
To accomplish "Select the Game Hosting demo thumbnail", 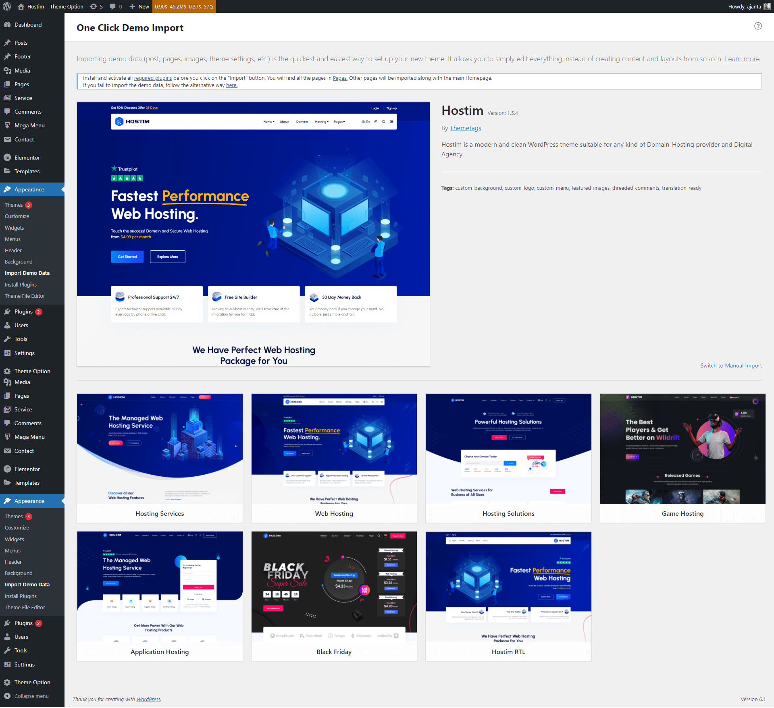I will point(682,449).
